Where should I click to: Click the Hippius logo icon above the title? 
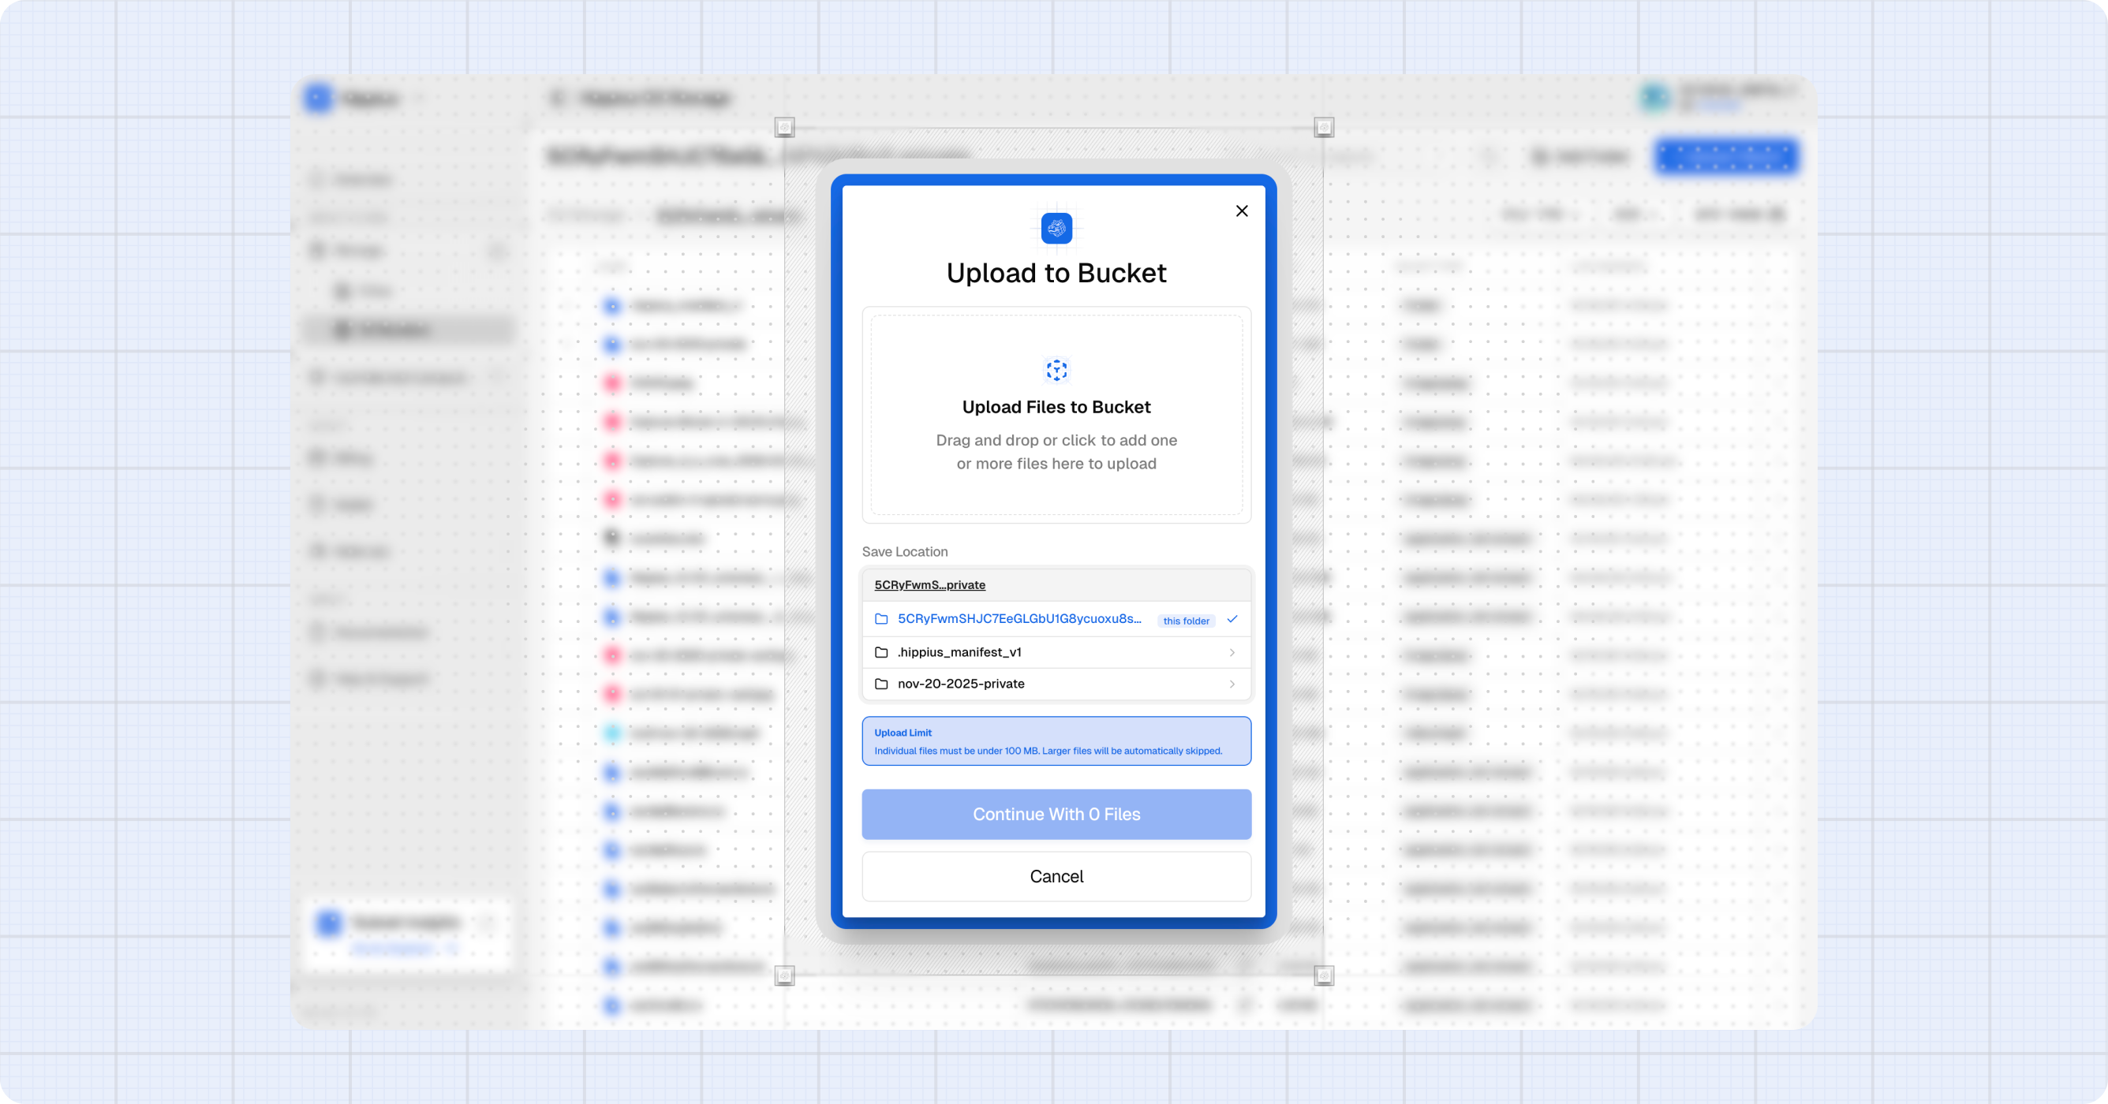[x=1056, y=228]
